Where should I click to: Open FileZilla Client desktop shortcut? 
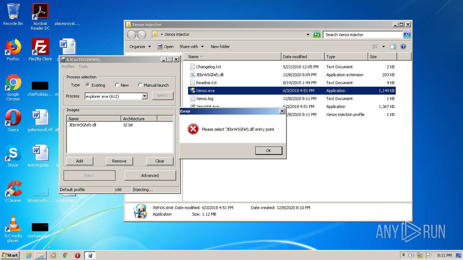(40, 49)
